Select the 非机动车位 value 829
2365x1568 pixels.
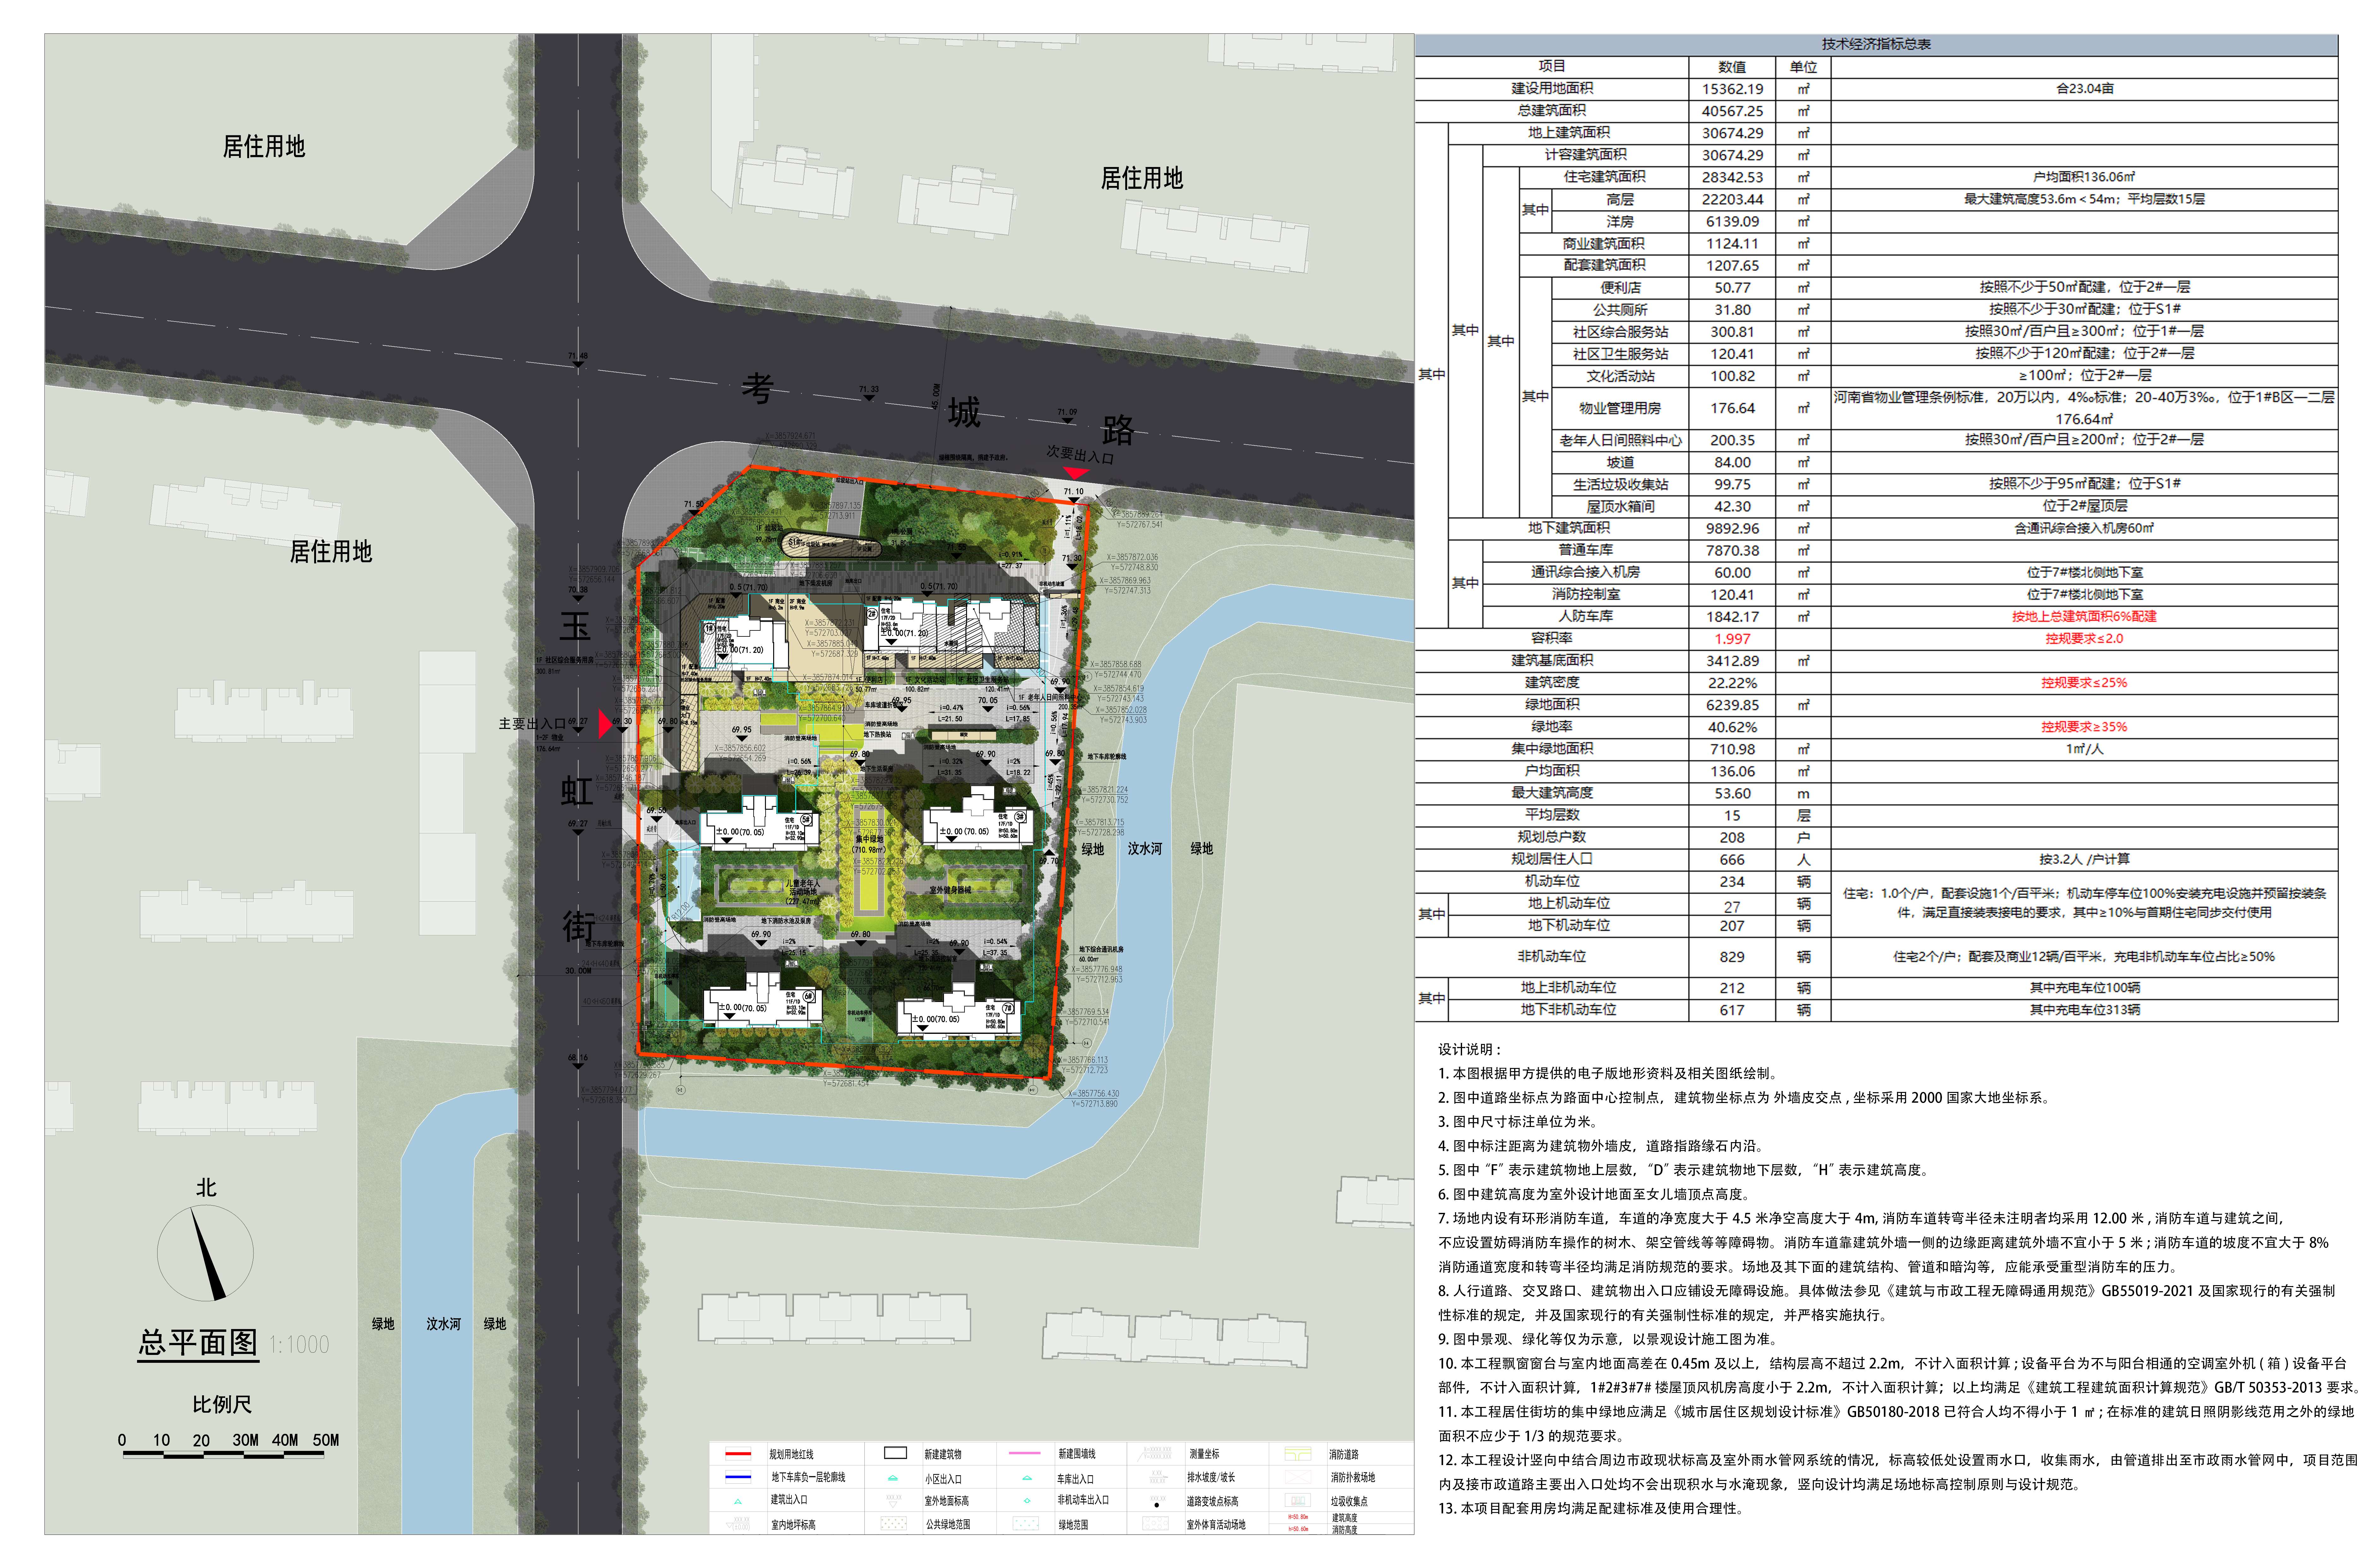[x=1732, y=957]
